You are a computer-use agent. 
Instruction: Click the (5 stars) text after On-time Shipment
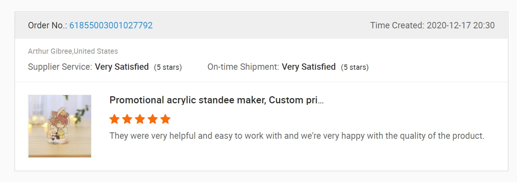355,68
